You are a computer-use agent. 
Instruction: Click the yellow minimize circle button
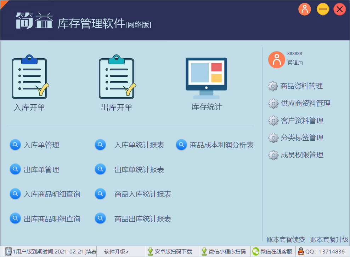point(323,9)
